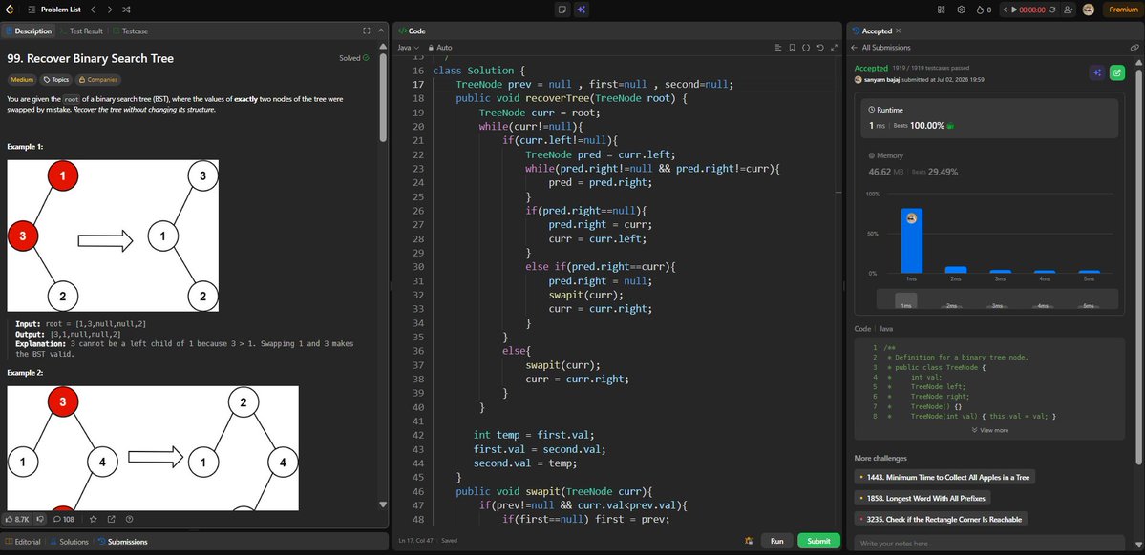Viewport: 1145px width, 555px height.
Task: Click the write your notes field
Action: (989, 544)
